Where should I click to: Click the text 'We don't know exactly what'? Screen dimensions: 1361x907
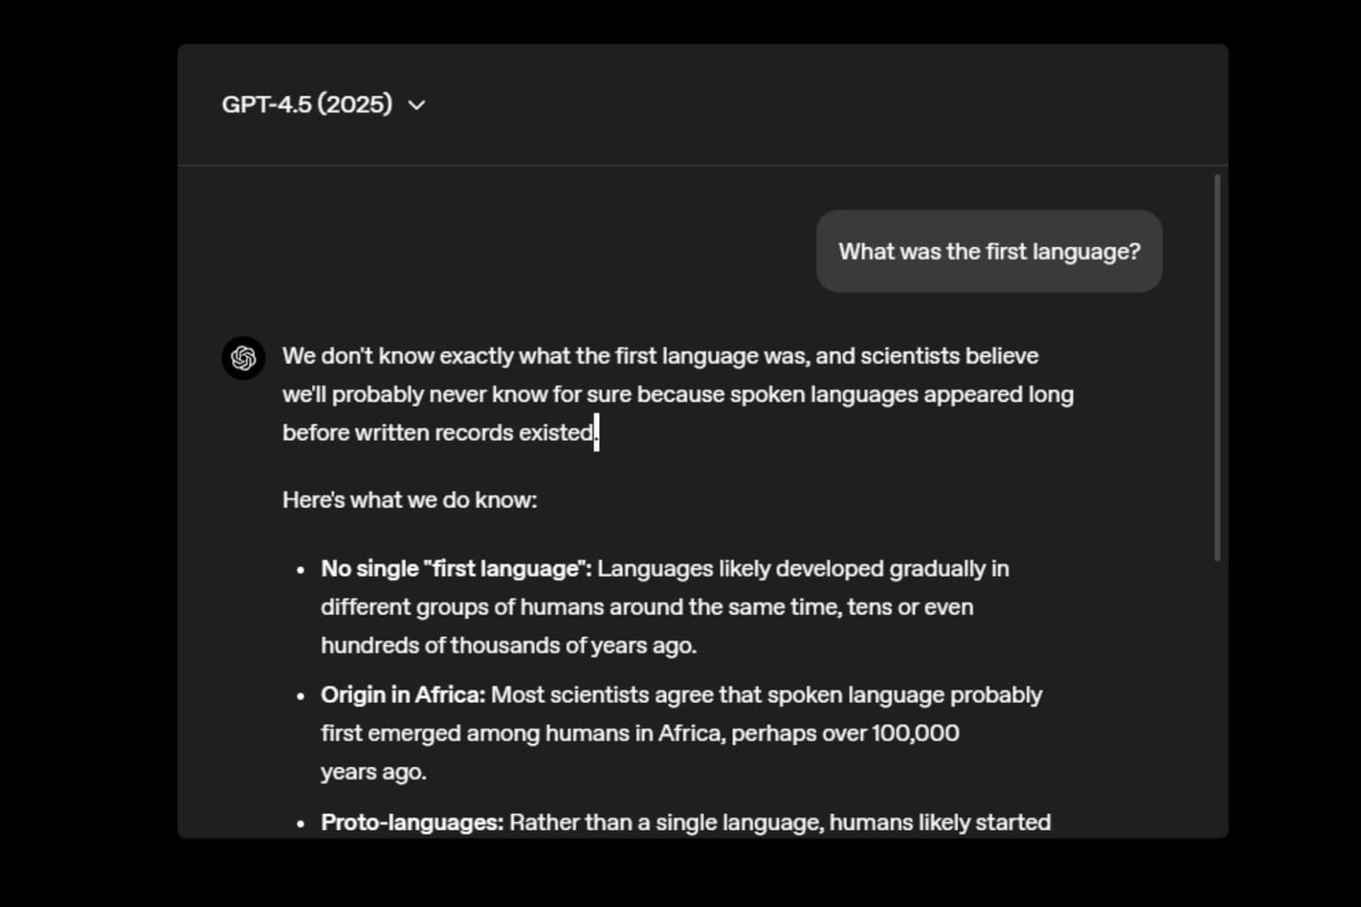427,356
